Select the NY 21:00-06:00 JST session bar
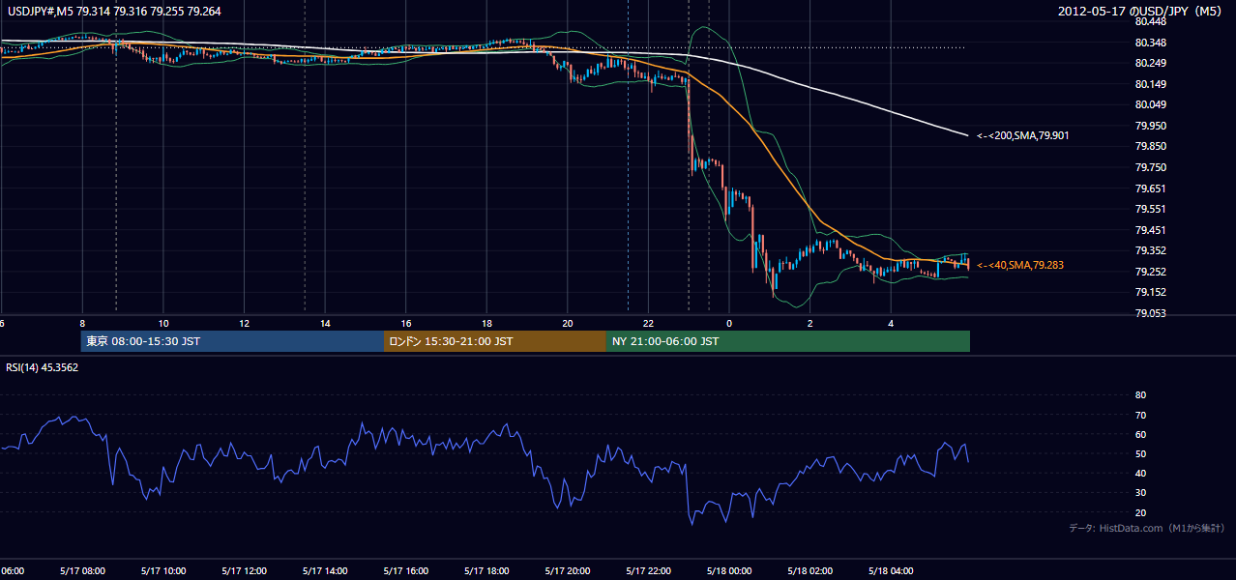 click(x=788, y=341)
